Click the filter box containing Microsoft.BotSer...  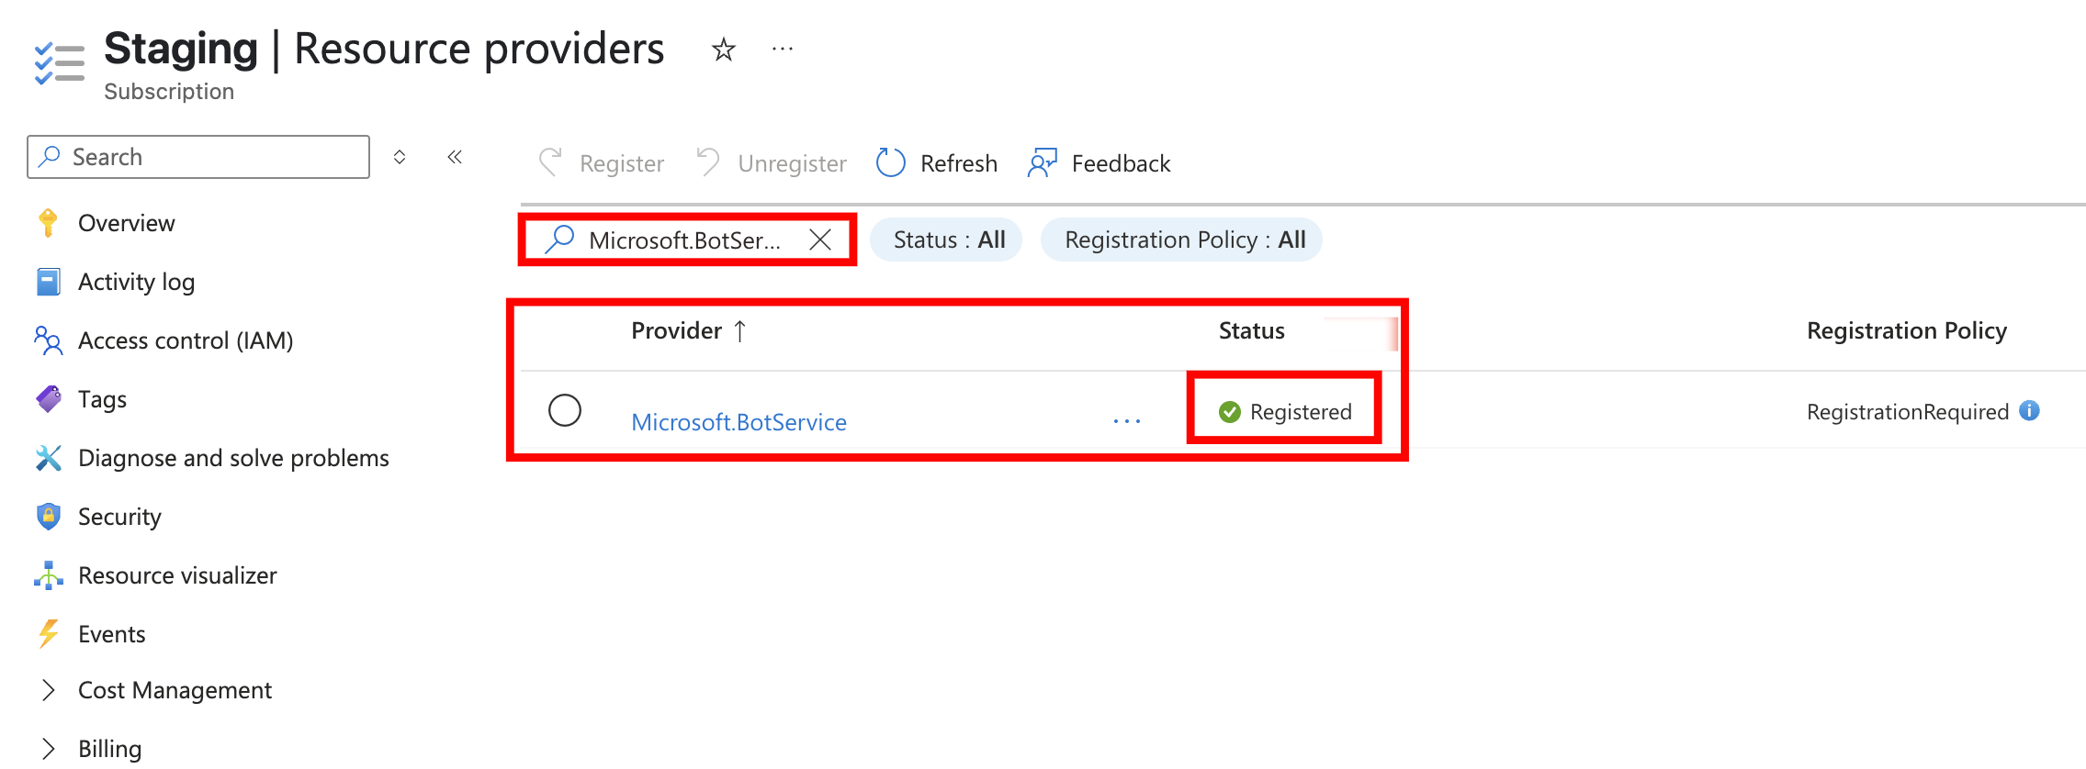point(687,240)
